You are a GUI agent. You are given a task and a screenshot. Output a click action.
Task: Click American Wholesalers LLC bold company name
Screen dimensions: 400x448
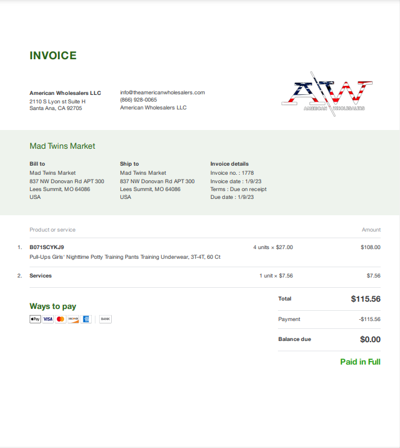(x=65, y=93)
